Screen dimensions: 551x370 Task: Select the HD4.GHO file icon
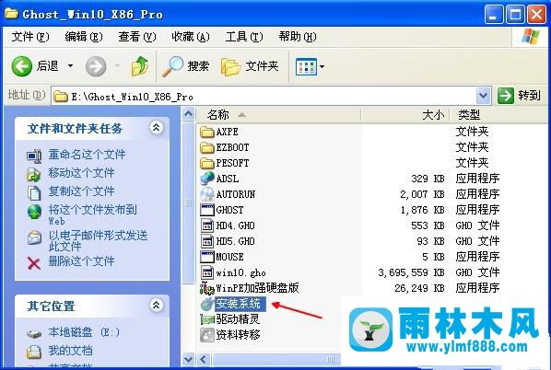coord(207,225)
